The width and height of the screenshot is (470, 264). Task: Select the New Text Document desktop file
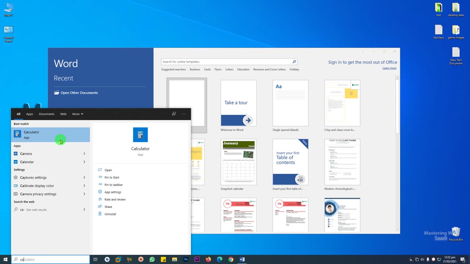click(456, 56)
